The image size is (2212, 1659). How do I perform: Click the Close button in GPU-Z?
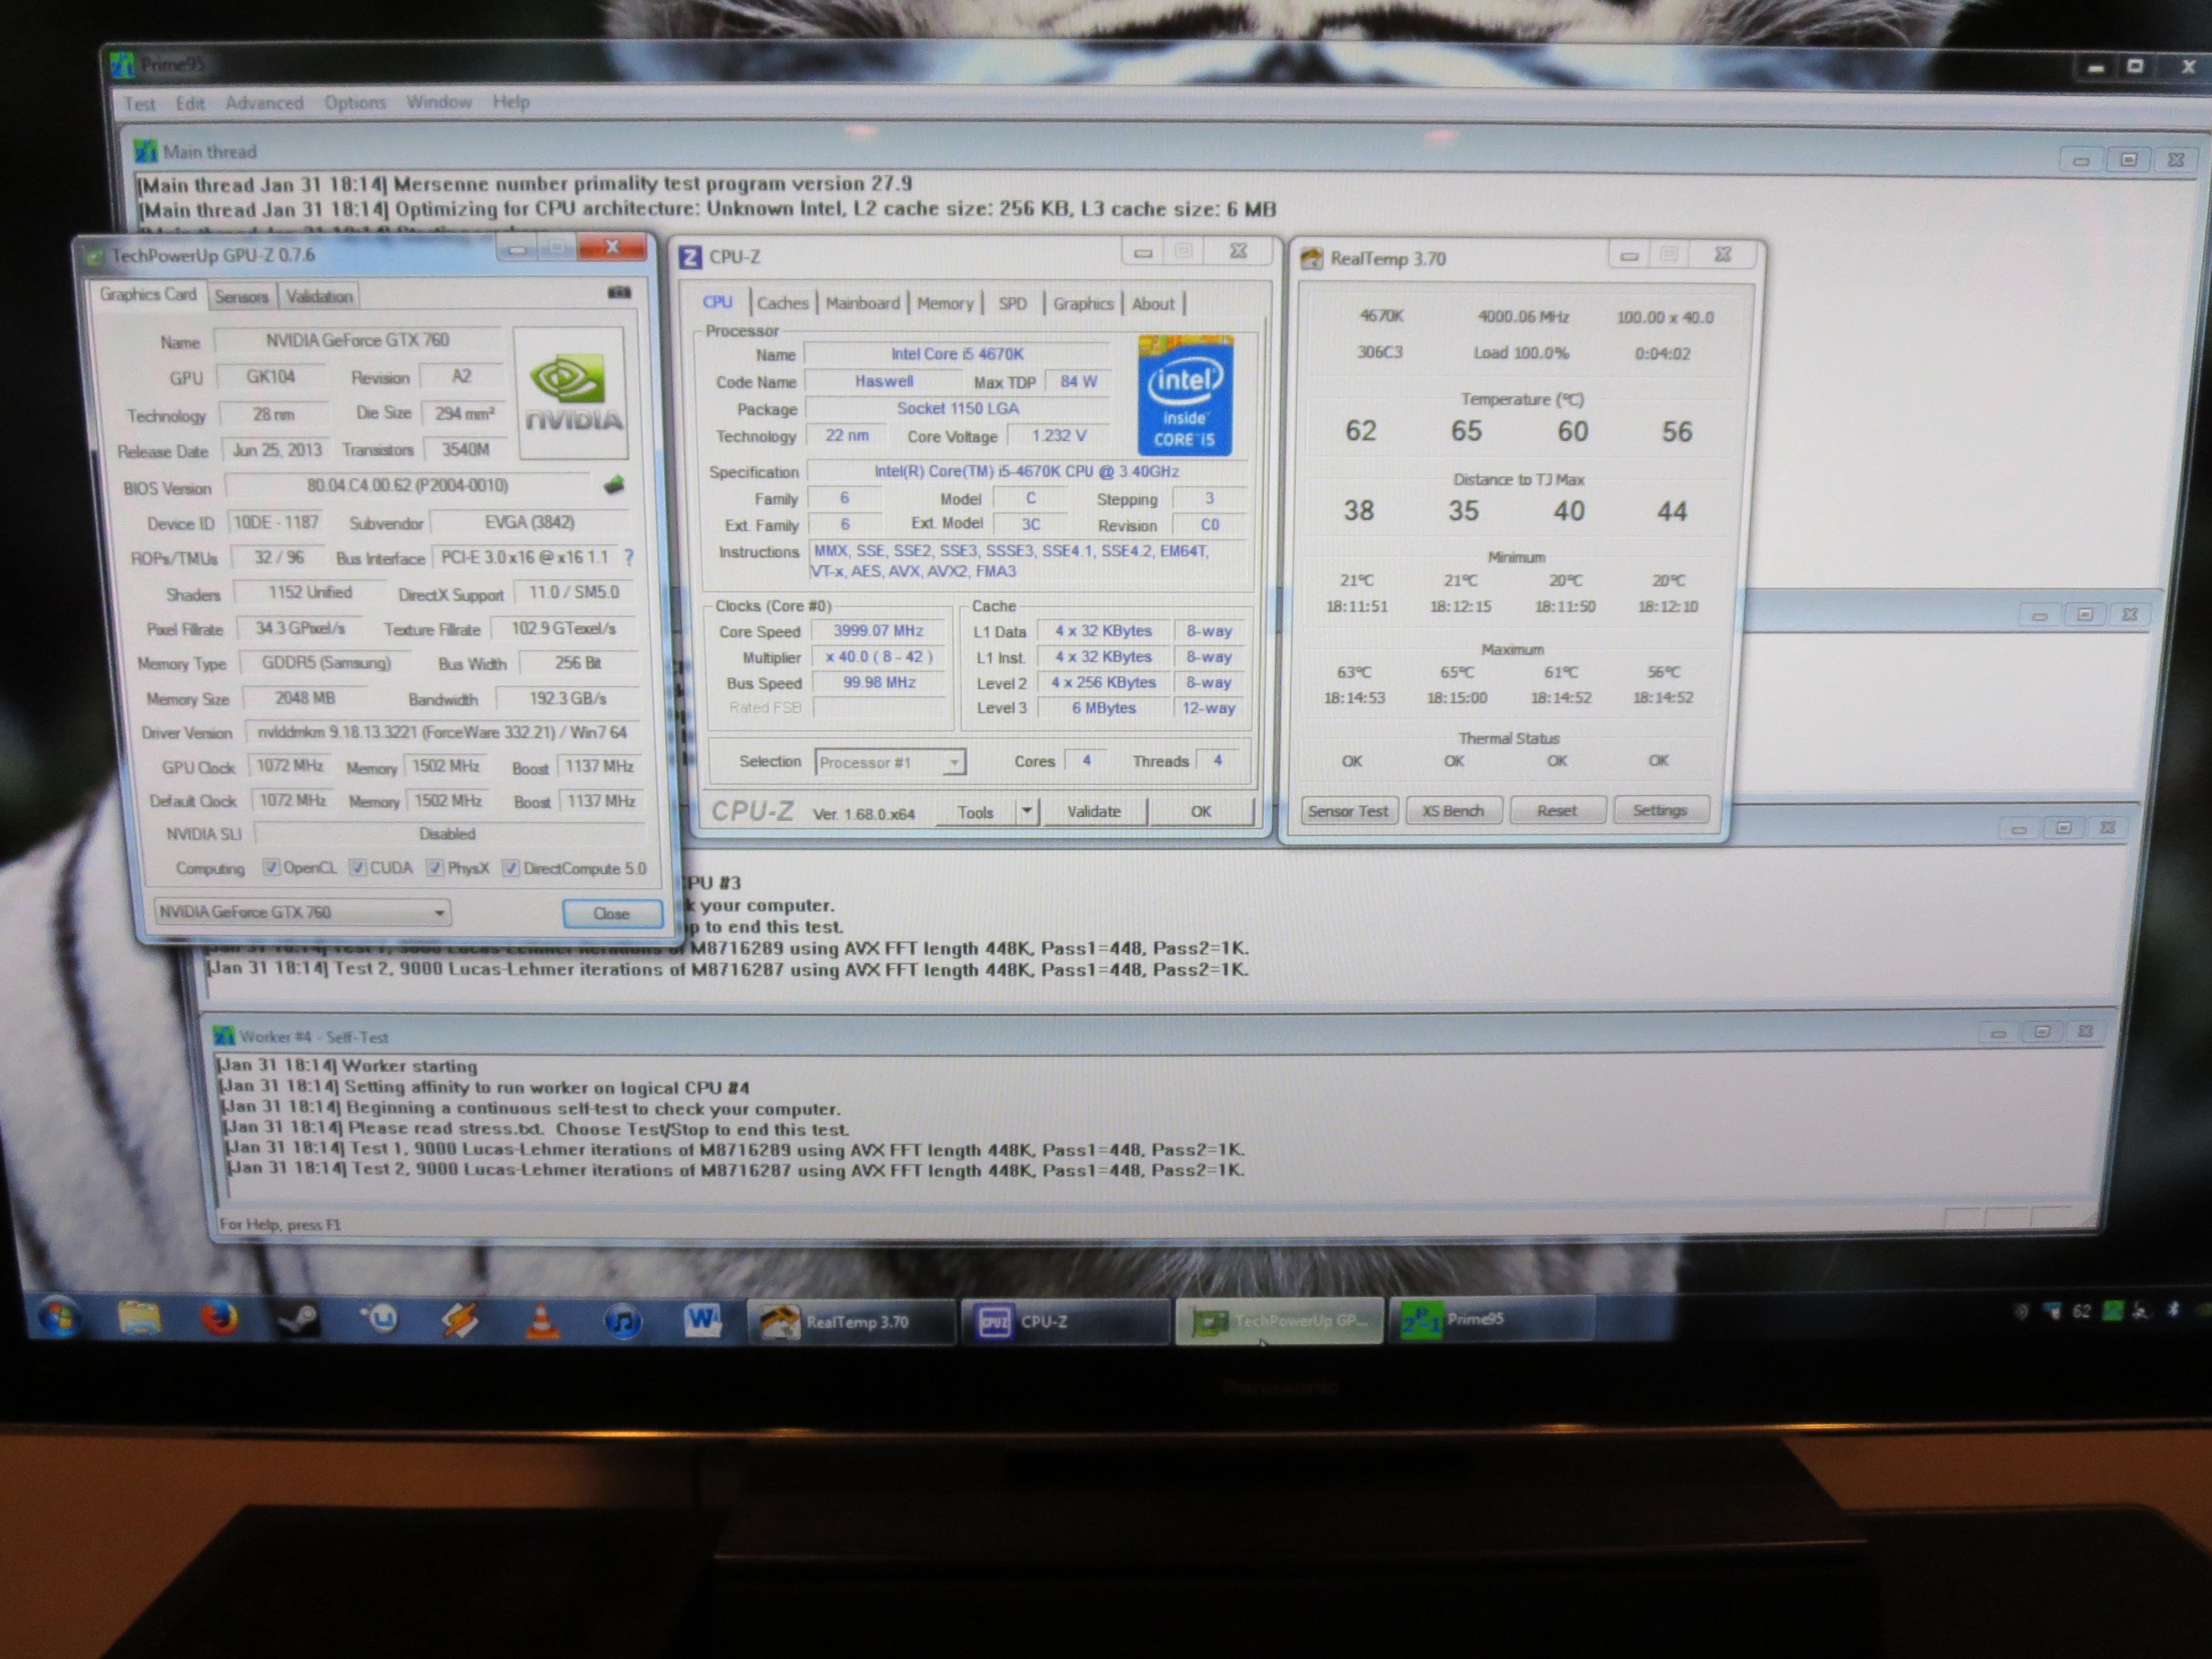[x=612, y=913]
